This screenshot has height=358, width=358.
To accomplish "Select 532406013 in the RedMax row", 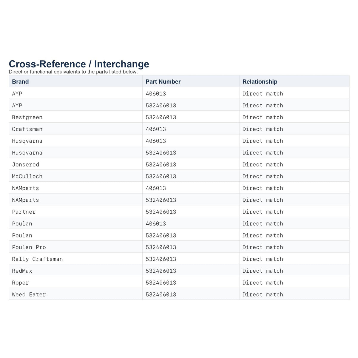I will click(x=161, y=271).
